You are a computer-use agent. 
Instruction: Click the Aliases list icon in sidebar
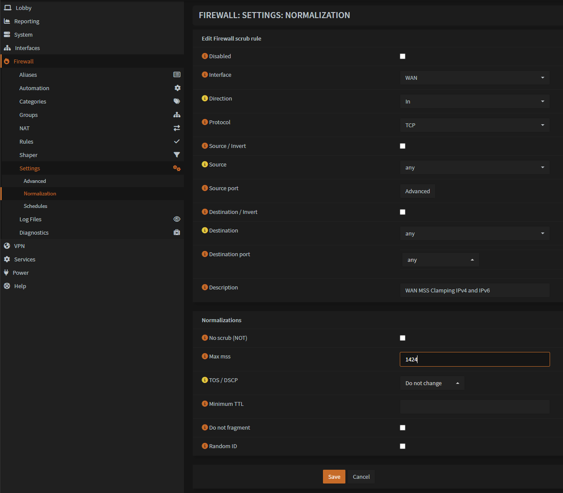pyautogui.click(x=177, y=75)
